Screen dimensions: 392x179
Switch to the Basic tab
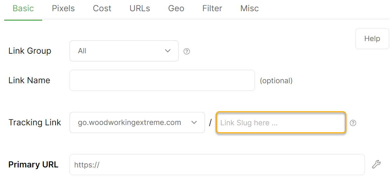23,9
